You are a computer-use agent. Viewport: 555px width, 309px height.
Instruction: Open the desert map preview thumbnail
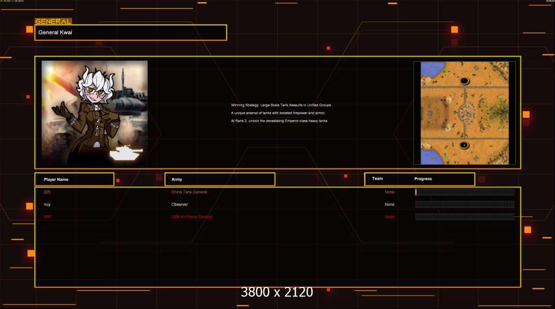point(464,113)
